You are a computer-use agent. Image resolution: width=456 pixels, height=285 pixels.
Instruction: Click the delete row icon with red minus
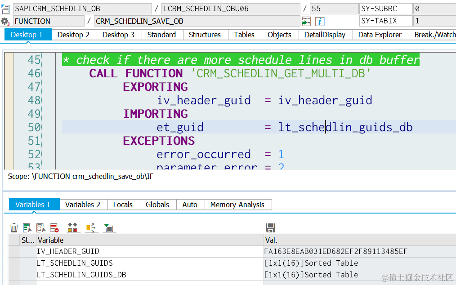click(x=54, y=227)
